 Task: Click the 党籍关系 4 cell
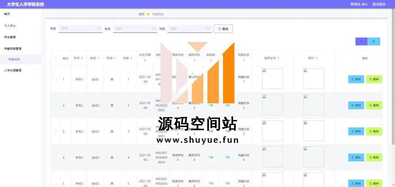coord(244,157)
